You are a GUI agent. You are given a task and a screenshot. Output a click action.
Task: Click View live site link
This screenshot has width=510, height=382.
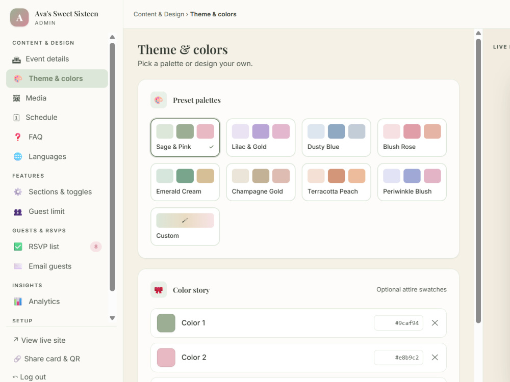tap(39, 340)
